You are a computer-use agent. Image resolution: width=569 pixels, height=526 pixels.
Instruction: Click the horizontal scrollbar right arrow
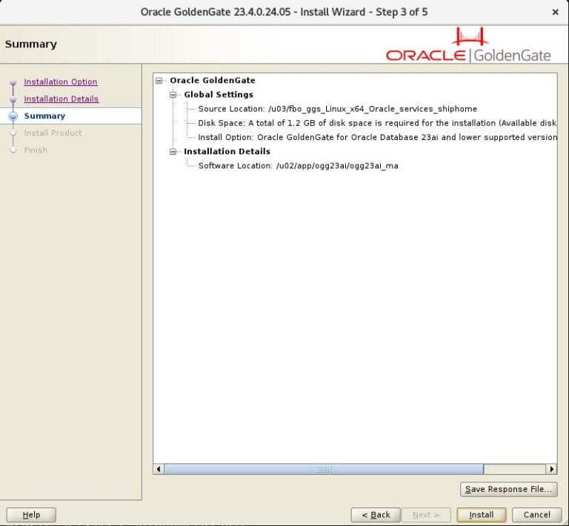[551, 469]
